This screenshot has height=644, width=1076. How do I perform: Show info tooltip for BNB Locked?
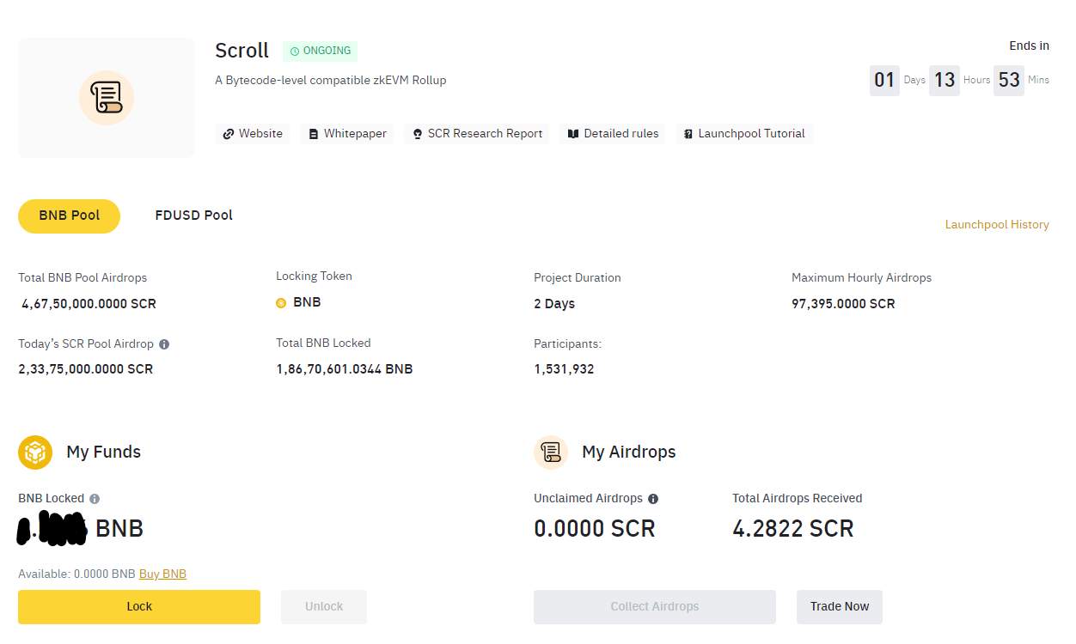[x=95, y=499]
